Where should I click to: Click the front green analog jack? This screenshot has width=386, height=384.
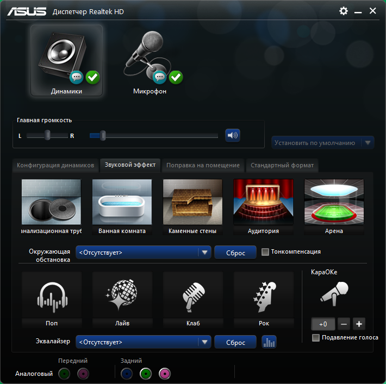pyautogui.click(x=64, y=374)
